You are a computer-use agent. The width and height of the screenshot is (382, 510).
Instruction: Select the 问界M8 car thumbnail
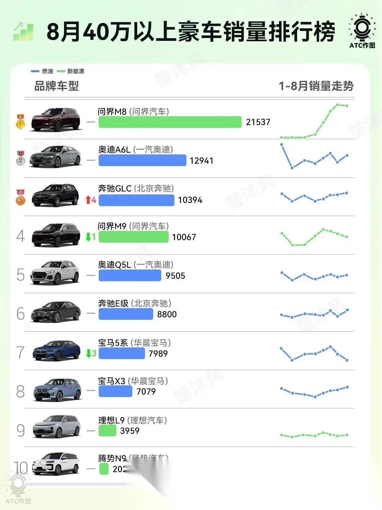click(x=56, y=120)
